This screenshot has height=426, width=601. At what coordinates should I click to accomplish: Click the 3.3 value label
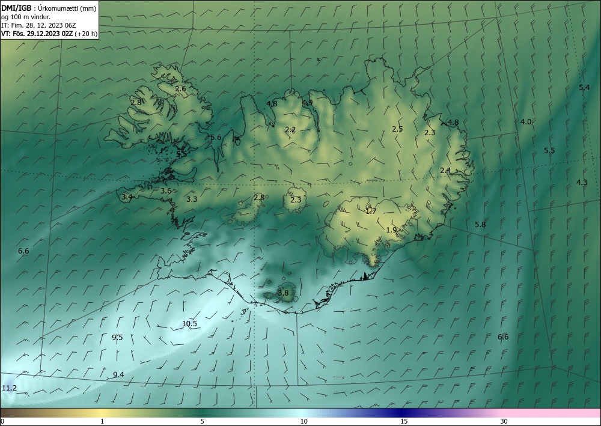[x=192, y=199]
